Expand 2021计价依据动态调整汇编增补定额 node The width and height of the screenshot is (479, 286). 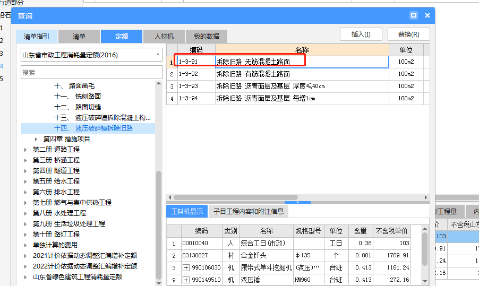point(25,256)
